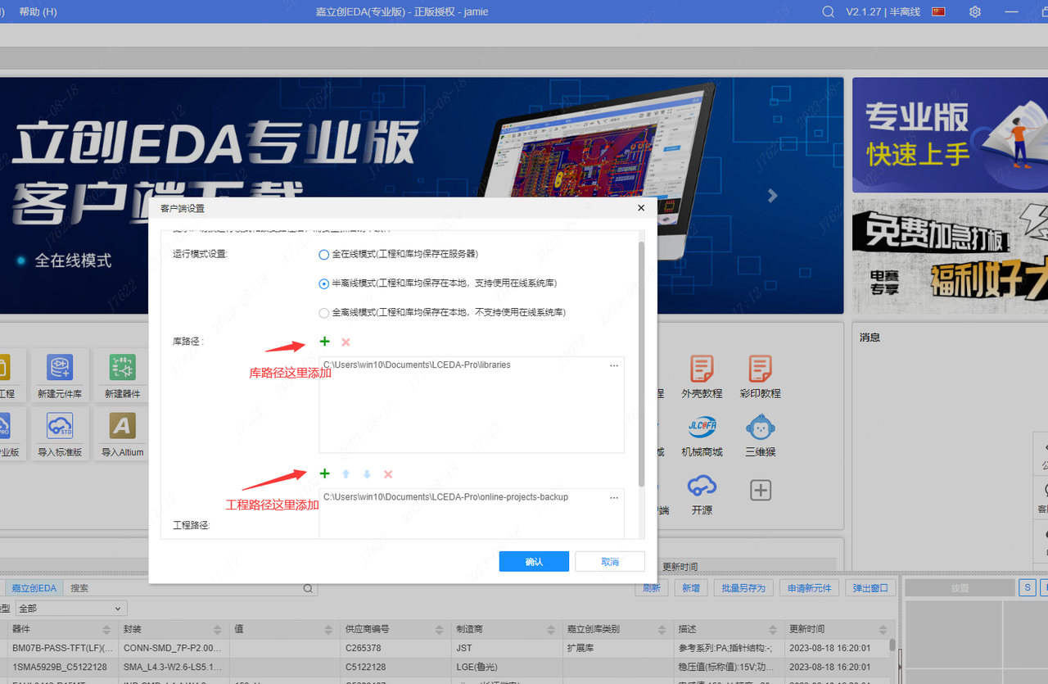1048x684 pixels.
Task: Click the 批量另存为 button
Action: [743, 588]
